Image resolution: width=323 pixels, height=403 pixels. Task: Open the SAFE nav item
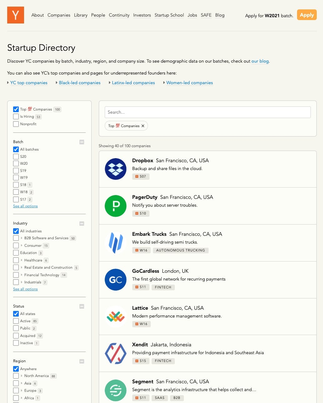point(206,15)
